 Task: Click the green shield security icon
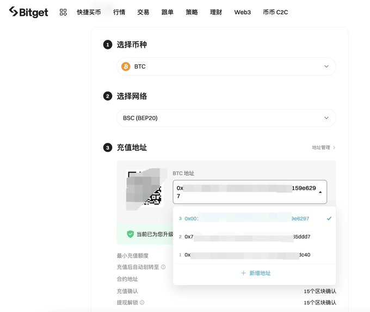[x=130, y=234]
